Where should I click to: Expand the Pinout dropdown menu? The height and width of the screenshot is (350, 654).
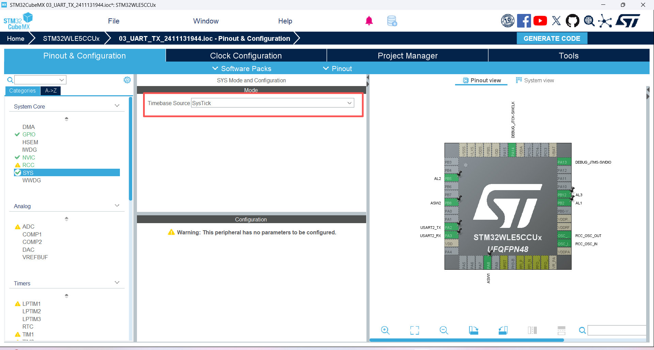click(337, 68)
